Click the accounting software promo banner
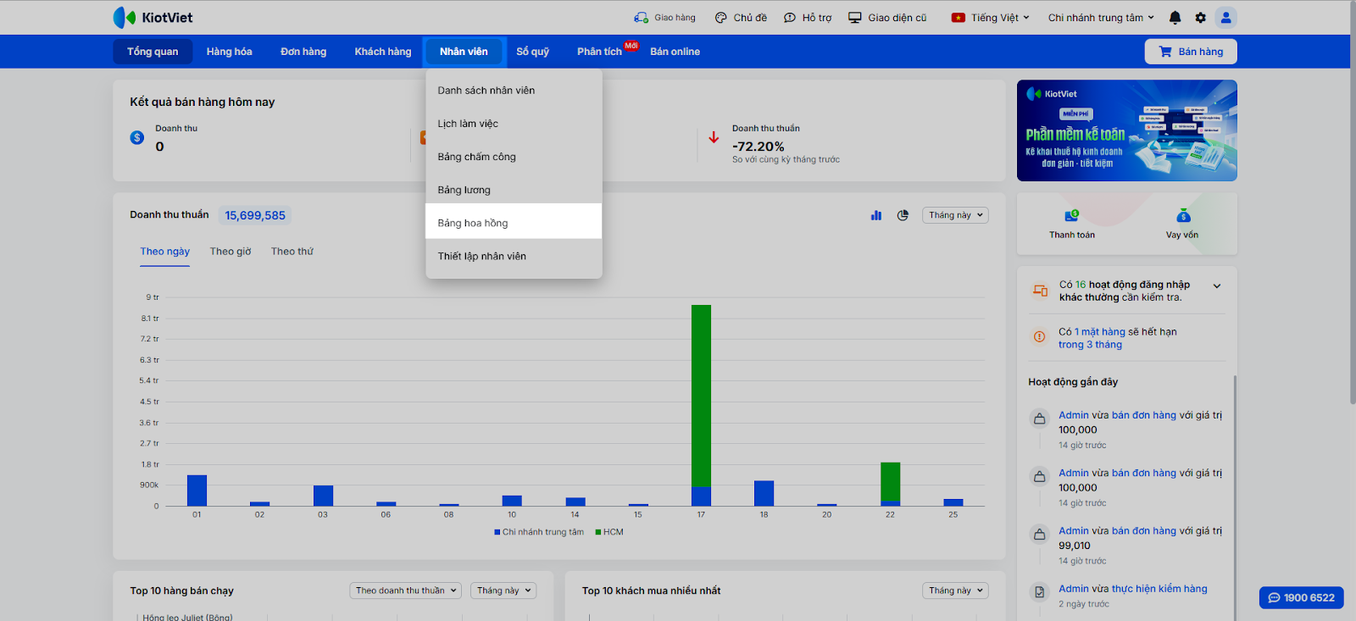This screenshot has width=1356, height=621. [1126, 130]
